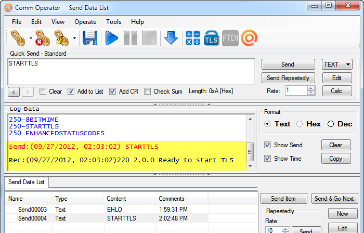Select the Dec format radio button
The image size is (364, 233).
[x=331, y=124]
